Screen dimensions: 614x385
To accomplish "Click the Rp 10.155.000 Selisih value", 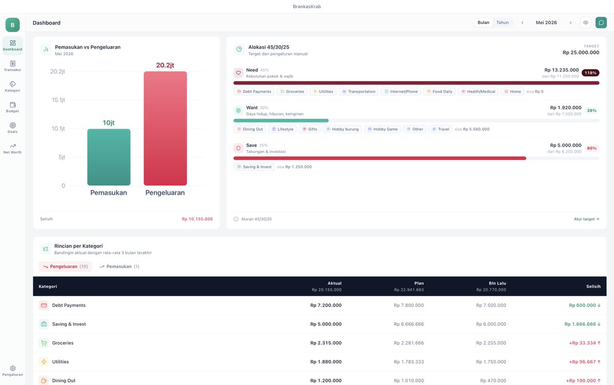I will tap(197, 219).
